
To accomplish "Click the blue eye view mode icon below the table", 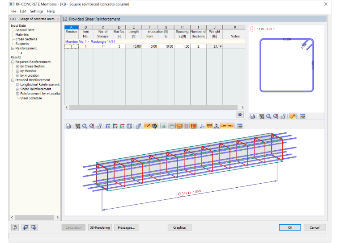I will 240,115.
